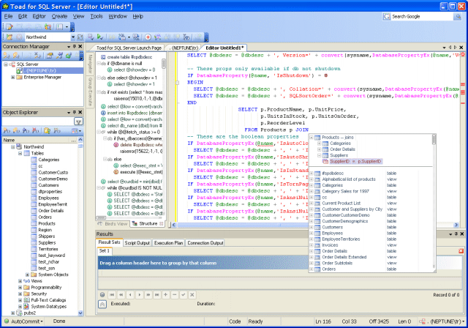
Task: Expand the Views node
Action: 20,281
